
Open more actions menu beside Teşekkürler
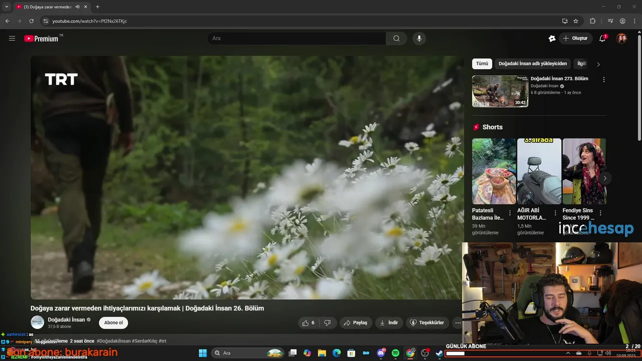(457, 323)
